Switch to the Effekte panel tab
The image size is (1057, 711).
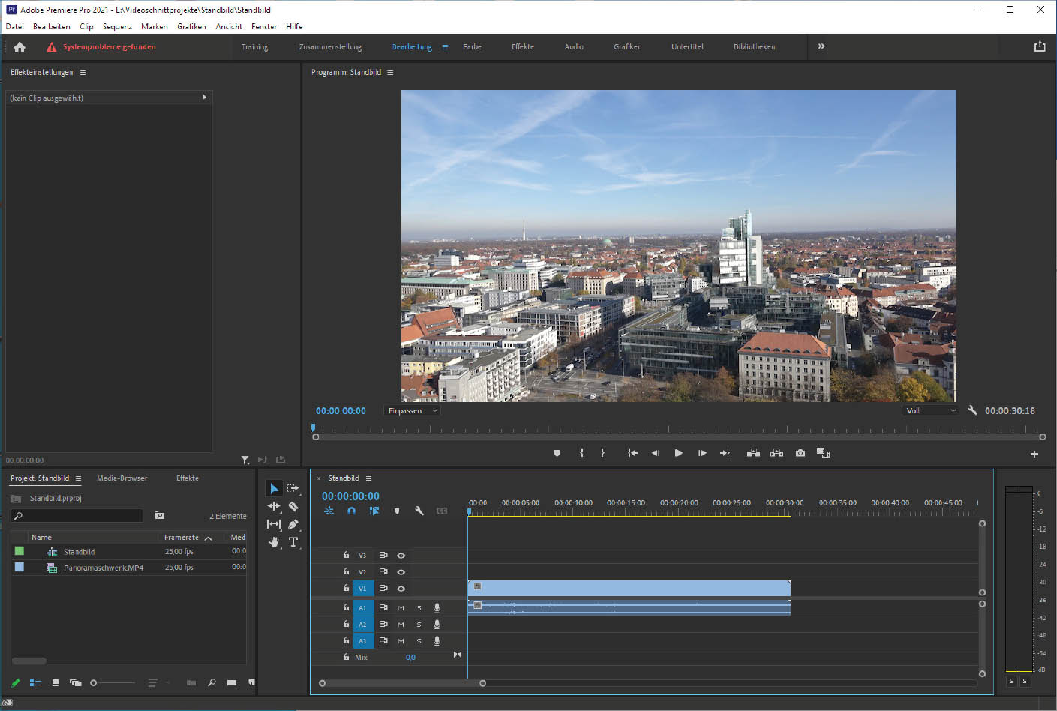[x=188, y=478]
